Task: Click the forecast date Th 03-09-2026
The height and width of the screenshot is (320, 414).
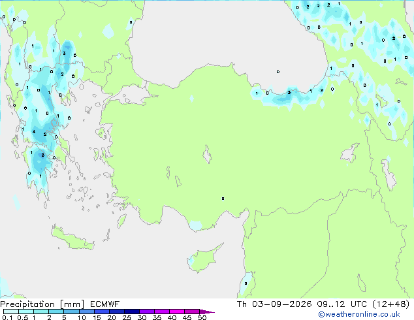Action: (x=274, y=304)
